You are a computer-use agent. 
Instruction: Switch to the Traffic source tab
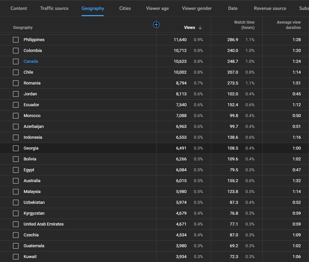point(55,8)
